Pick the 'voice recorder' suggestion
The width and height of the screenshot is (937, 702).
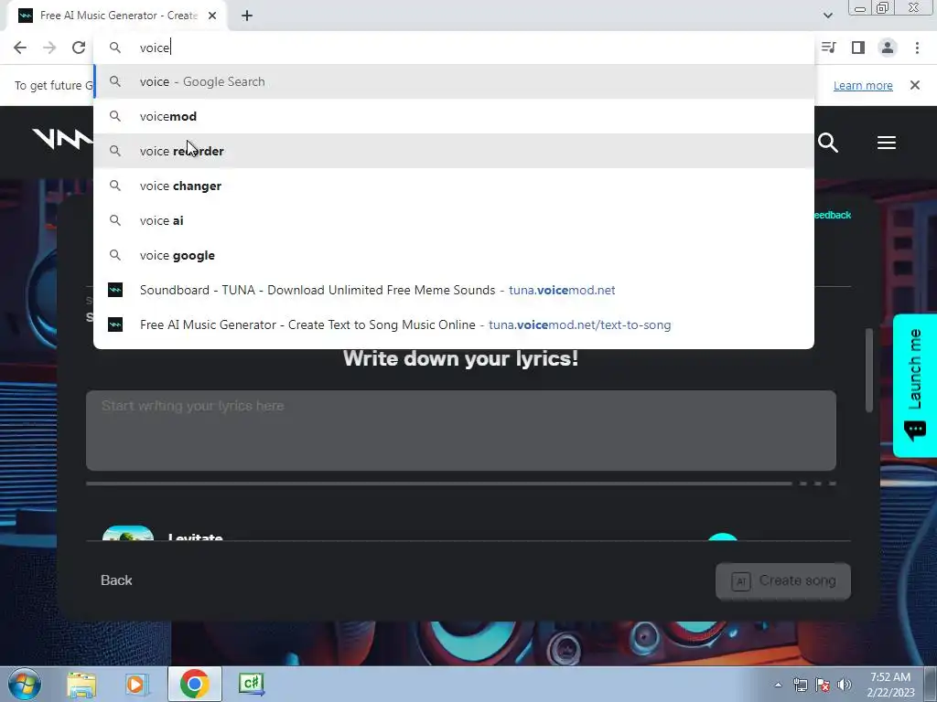(454, 151)
